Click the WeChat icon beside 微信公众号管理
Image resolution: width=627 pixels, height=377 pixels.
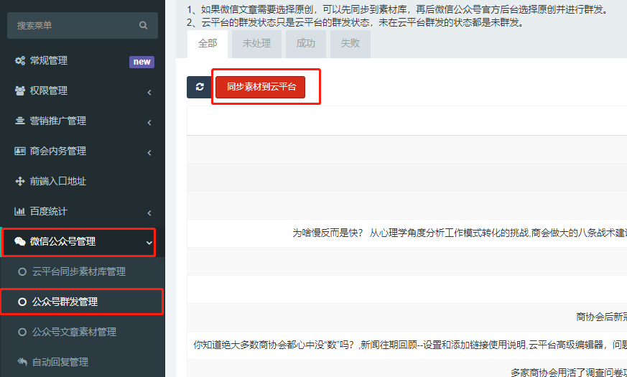pos(20,242)
